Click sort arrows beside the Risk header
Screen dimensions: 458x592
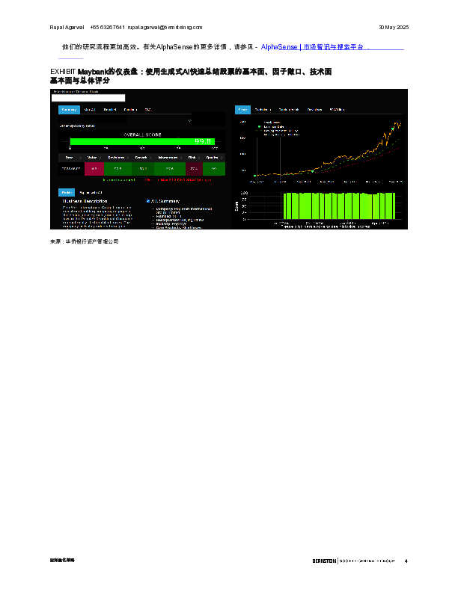[199, 158]
